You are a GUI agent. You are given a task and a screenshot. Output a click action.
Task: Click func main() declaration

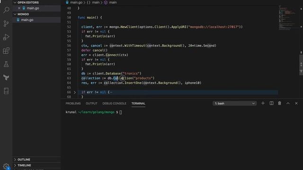coord(89,17)
